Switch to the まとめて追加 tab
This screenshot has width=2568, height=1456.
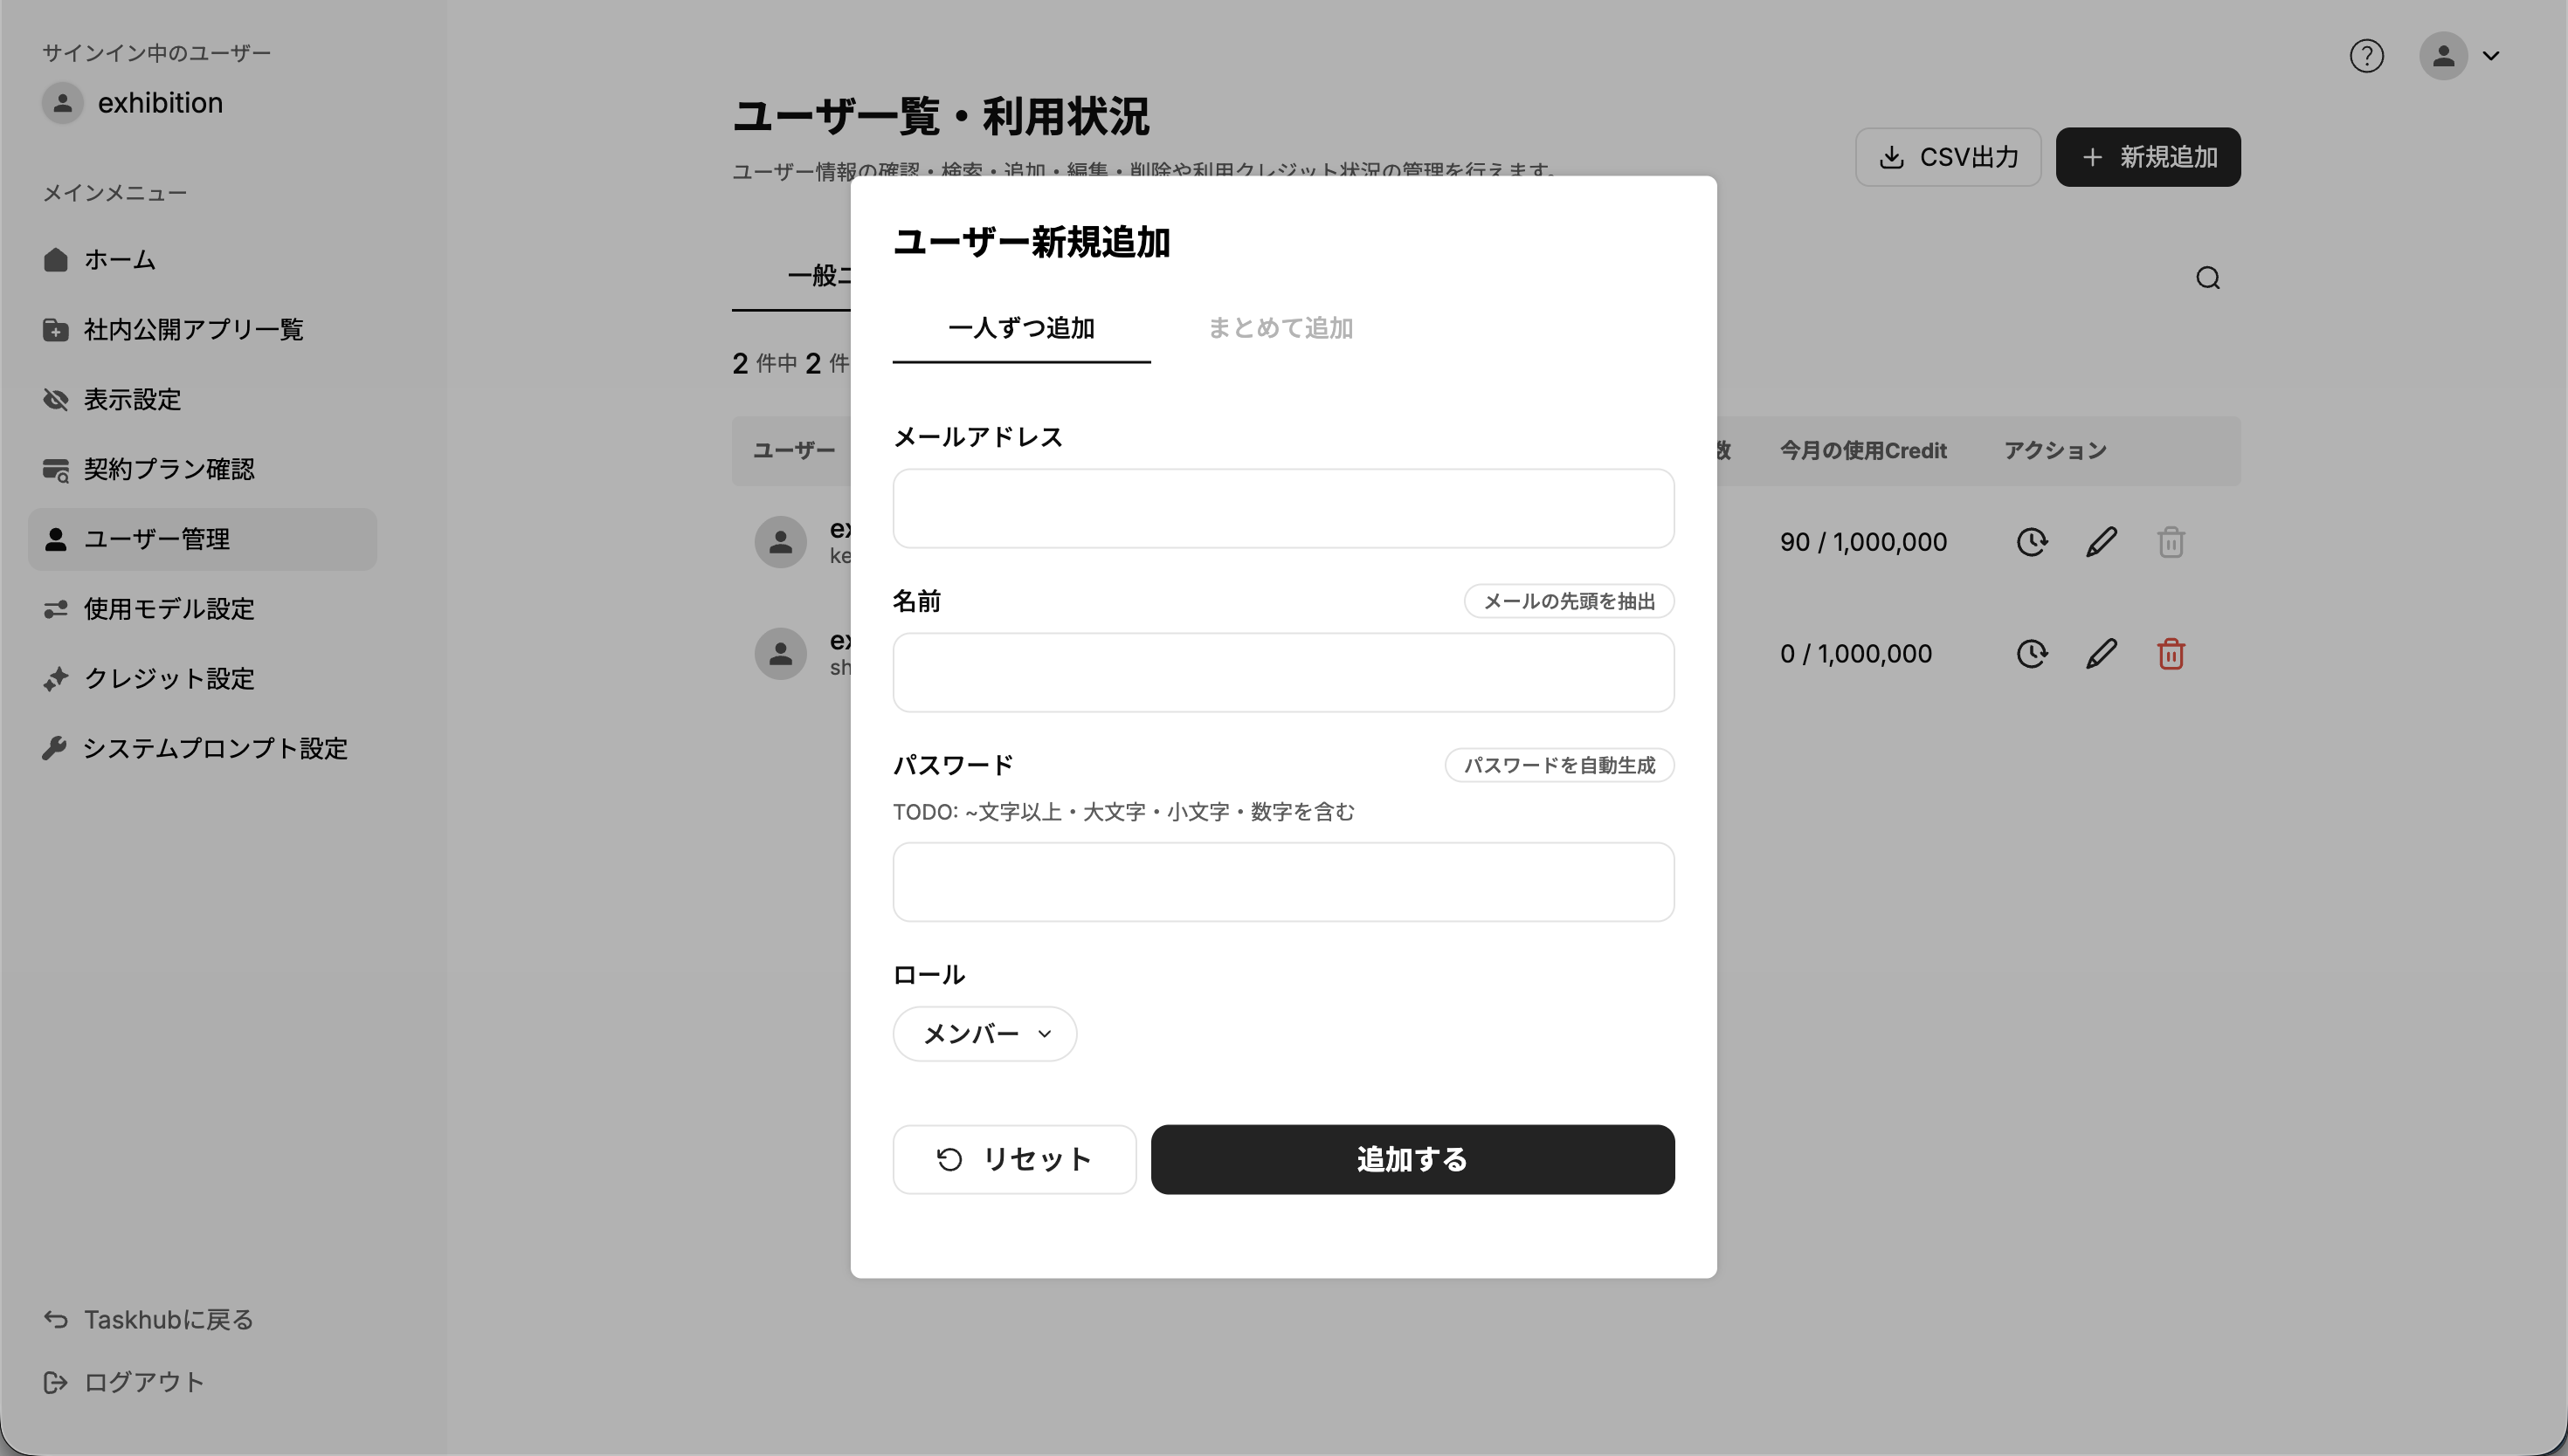(x=1280, y=328)
